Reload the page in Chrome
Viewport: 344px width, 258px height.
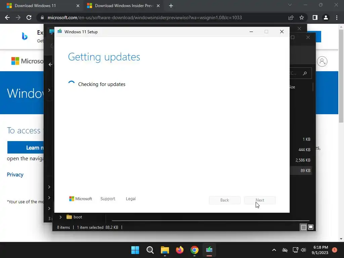coord(29,17)
